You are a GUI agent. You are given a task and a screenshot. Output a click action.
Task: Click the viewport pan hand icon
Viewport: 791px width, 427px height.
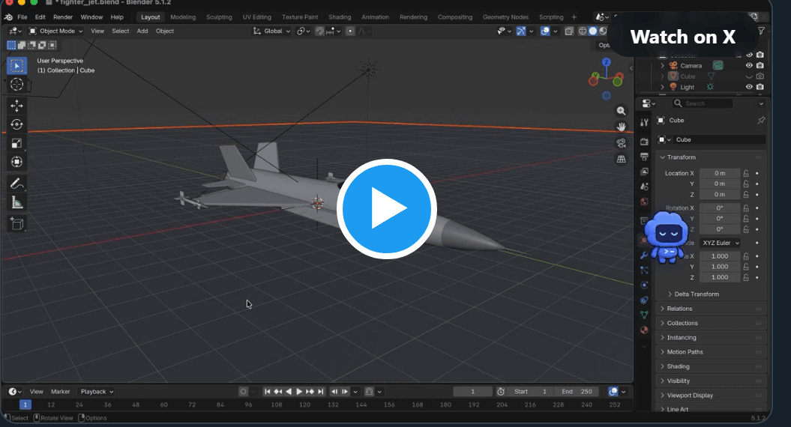pyautogui.click(x=621, y=127)
